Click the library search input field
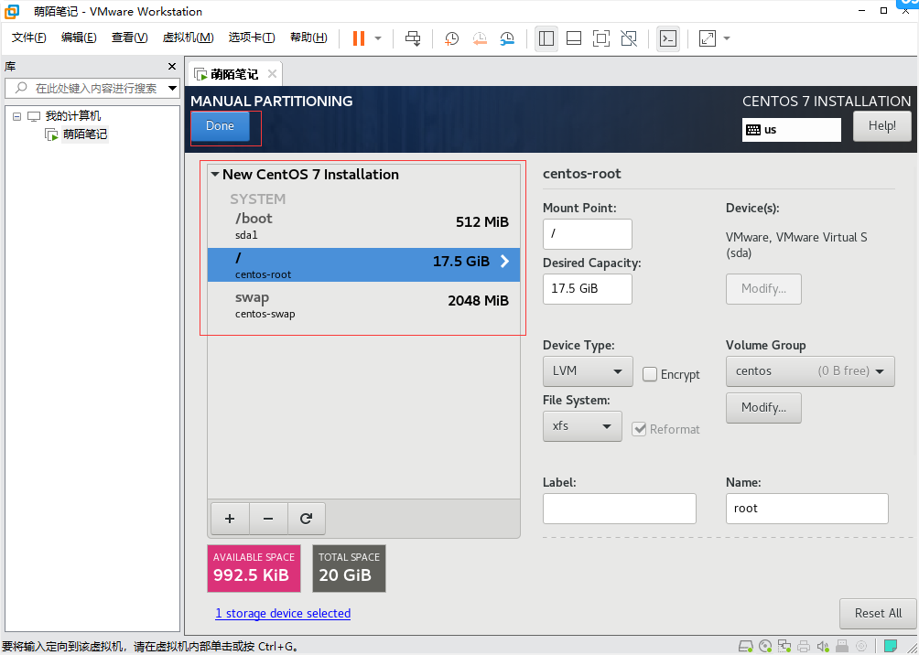Viewport: 919px width, 655px height. tap(91, 89)
